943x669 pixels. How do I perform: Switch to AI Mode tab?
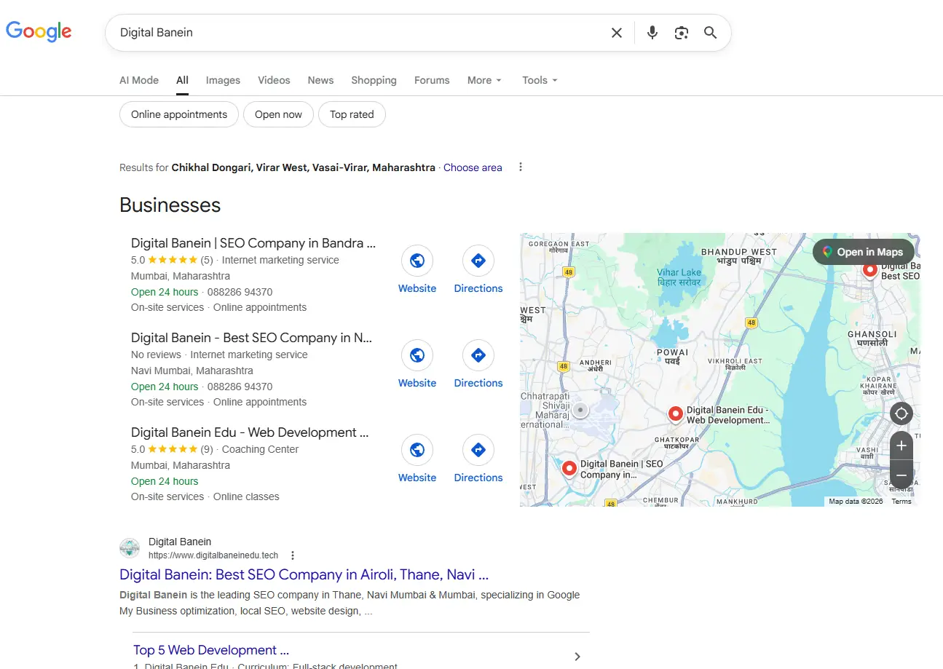click(139, 80)
